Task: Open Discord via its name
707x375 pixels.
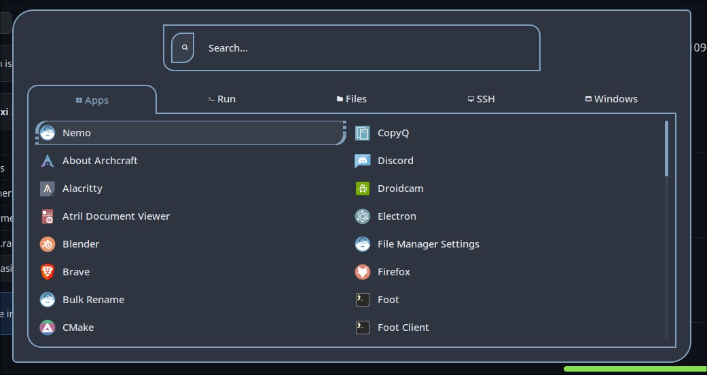Action: [x=395, y=161]
